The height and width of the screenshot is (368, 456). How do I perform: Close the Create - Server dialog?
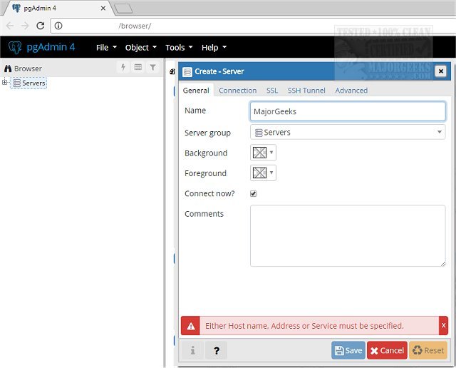pos(440,71)
